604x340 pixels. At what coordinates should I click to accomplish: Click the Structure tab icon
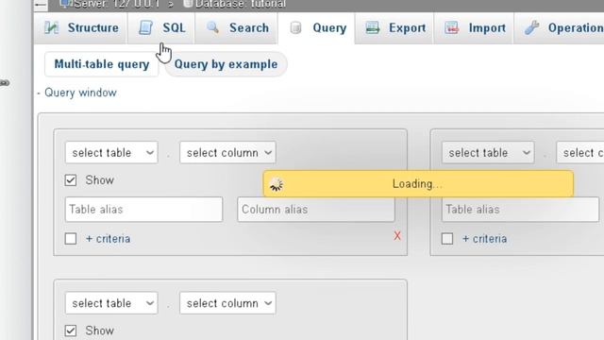[x=51, y=27]
